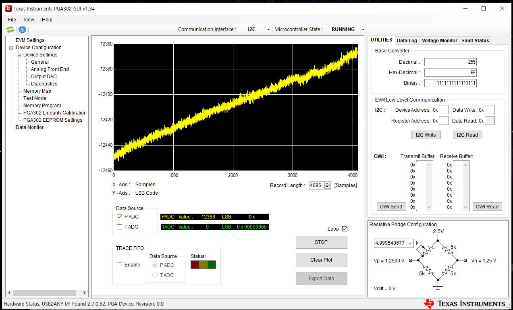Click the Decimal base converter field
This screenshot has width=513, height=310.
(x=451, y=62)
